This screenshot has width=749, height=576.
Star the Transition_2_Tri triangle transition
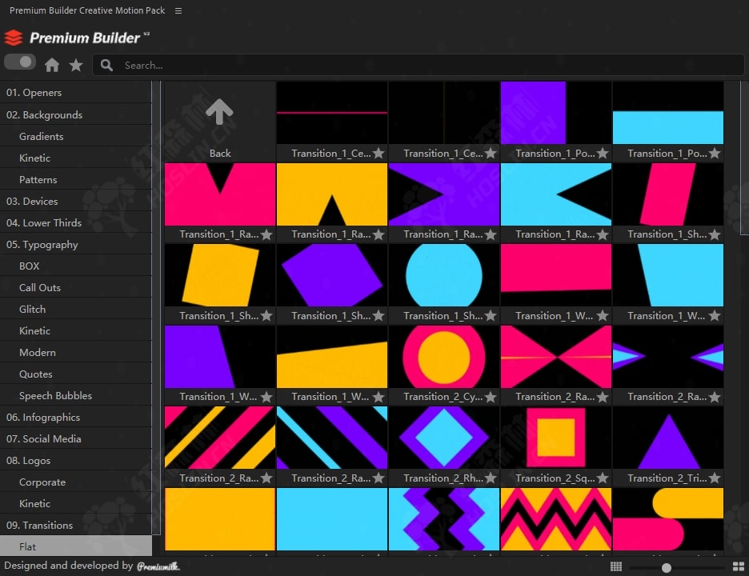point(715,478)
